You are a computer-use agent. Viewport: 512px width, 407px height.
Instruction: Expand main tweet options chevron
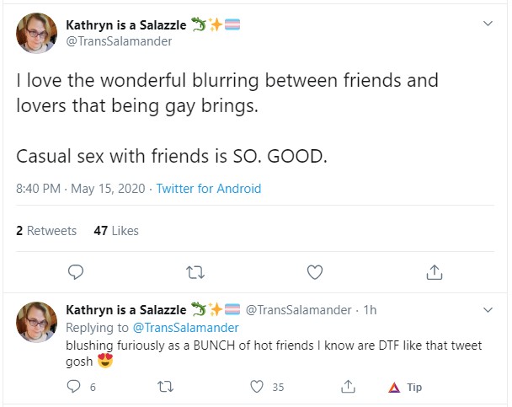[x=488, y=24]
